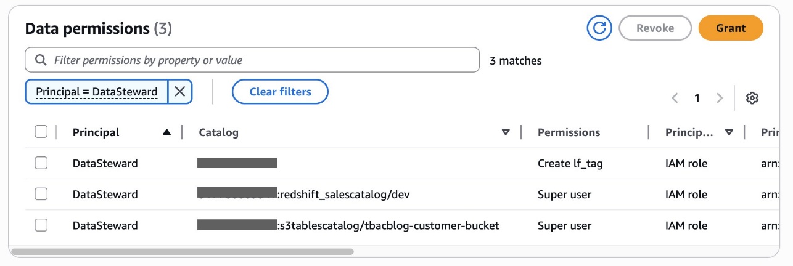Clear filters on permissions table

pyautogui.click(x=280, y=92)
